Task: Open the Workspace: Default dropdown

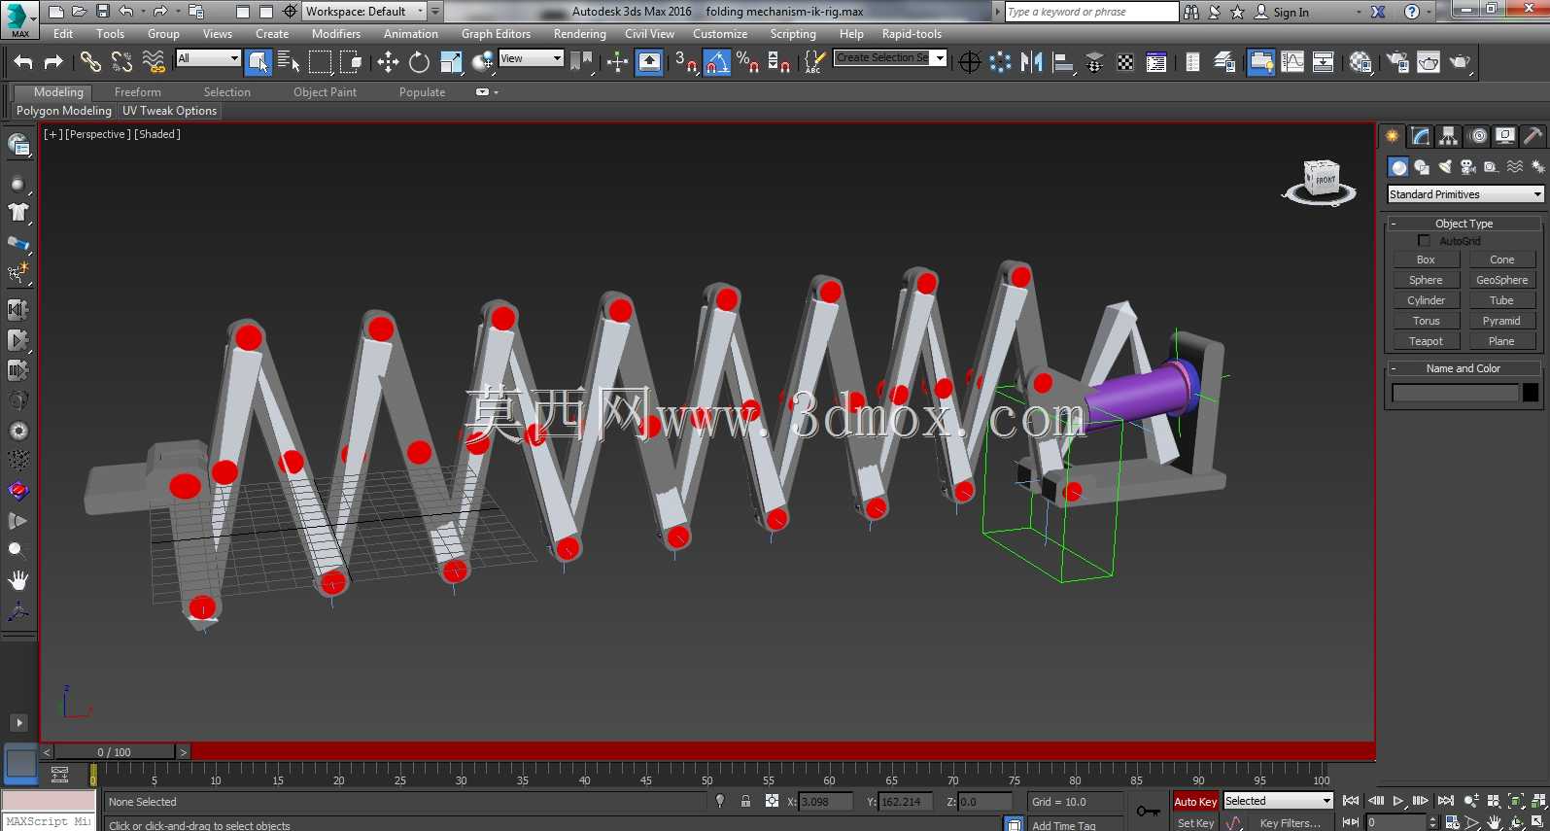Action: [x=364, y=12]
